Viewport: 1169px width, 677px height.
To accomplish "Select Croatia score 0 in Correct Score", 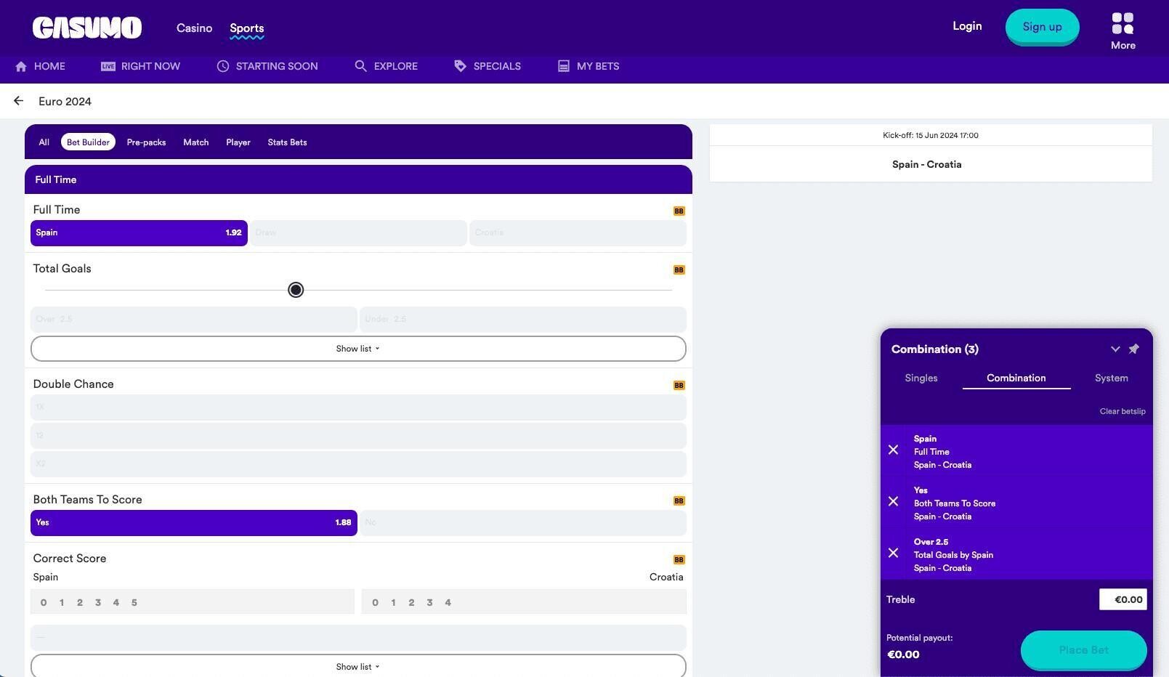I will point(375,602).
